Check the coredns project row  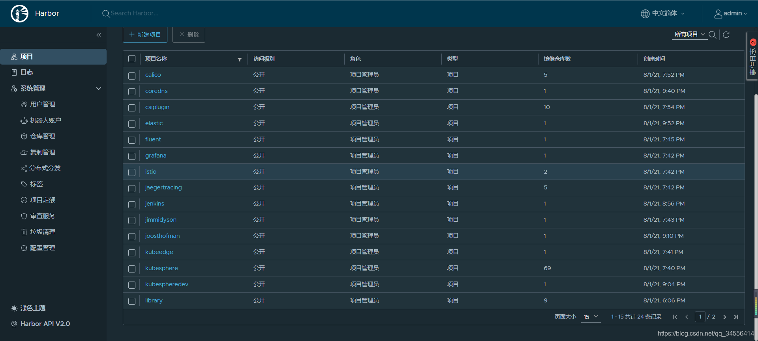pos(132,92)
